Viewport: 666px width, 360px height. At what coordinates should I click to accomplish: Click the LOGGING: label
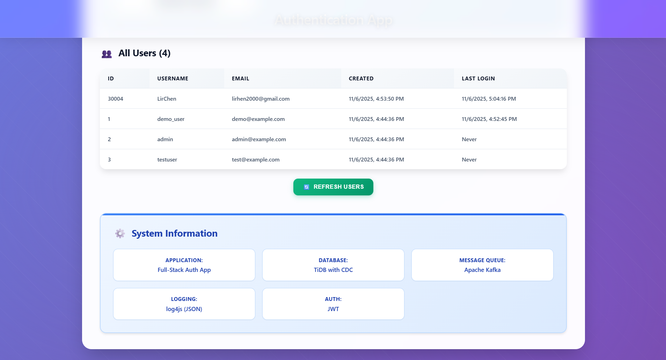tap(184, 299)
